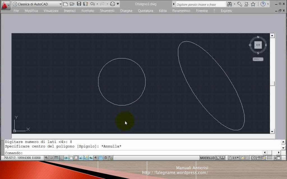Open Favorites star icon
The width and height of the screenshot is (287, 179).
pos(253,4)
